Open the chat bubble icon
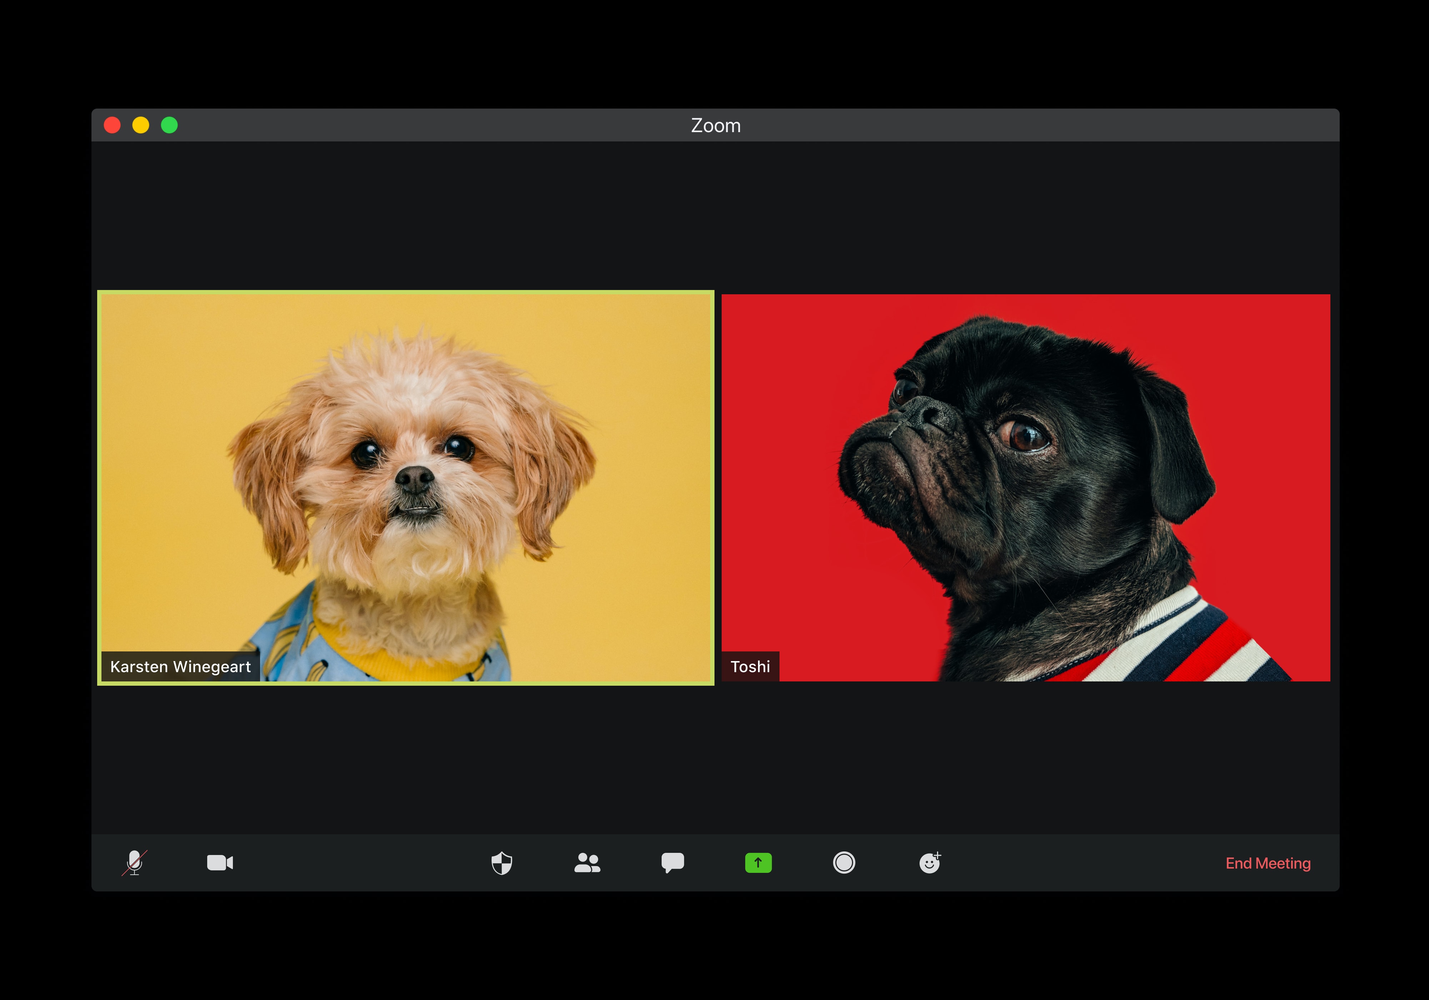The height and width of the screenshot is (1000, 1429). click(x=672, y=863)
